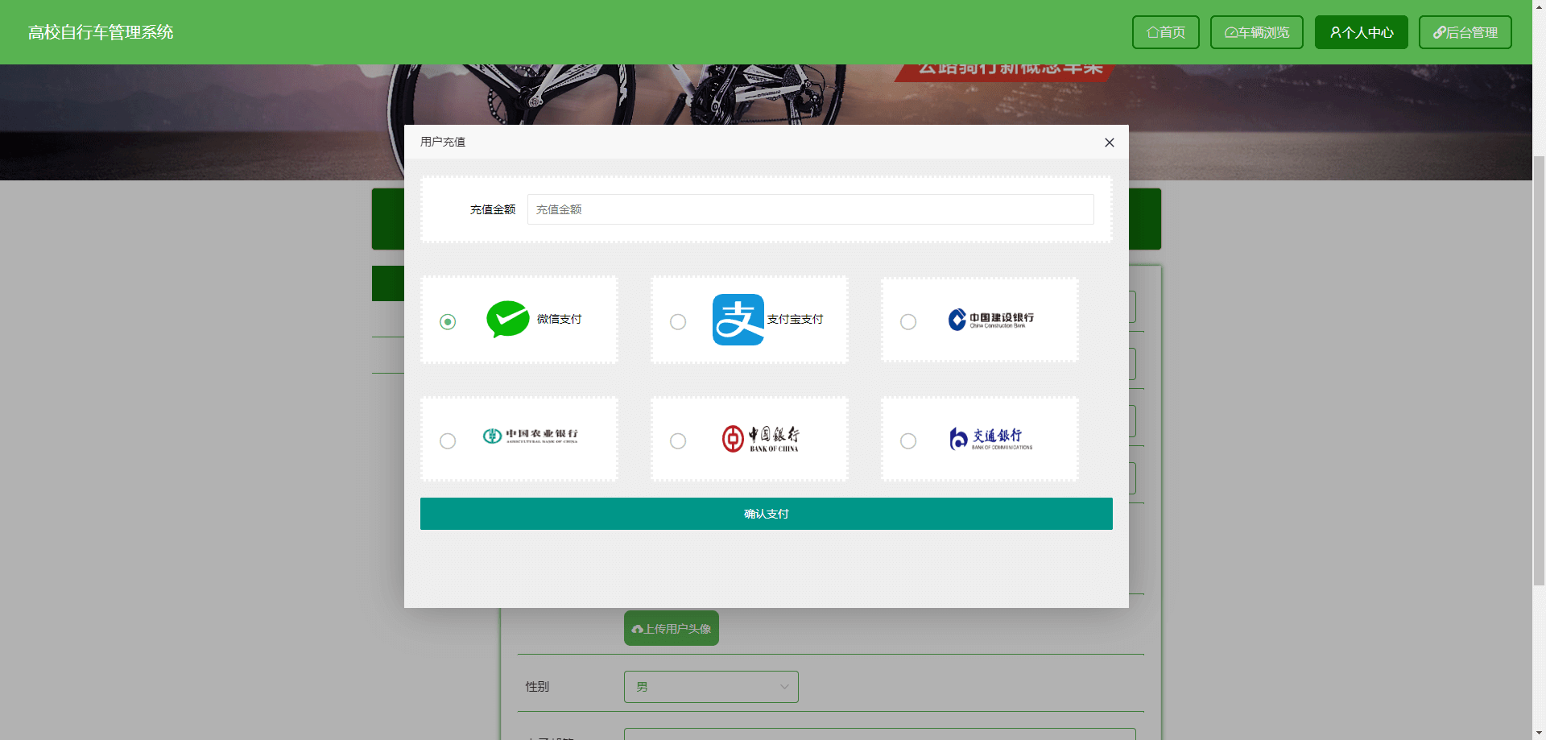Open the 首页 home nav button
The image size is (1546, 740).
pos(1166,32)
